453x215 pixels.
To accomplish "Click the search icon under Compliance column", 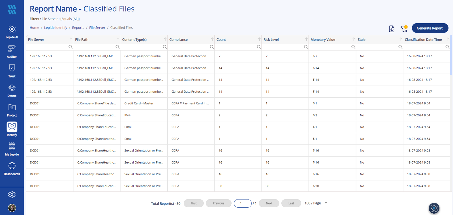I will (212, 47).
